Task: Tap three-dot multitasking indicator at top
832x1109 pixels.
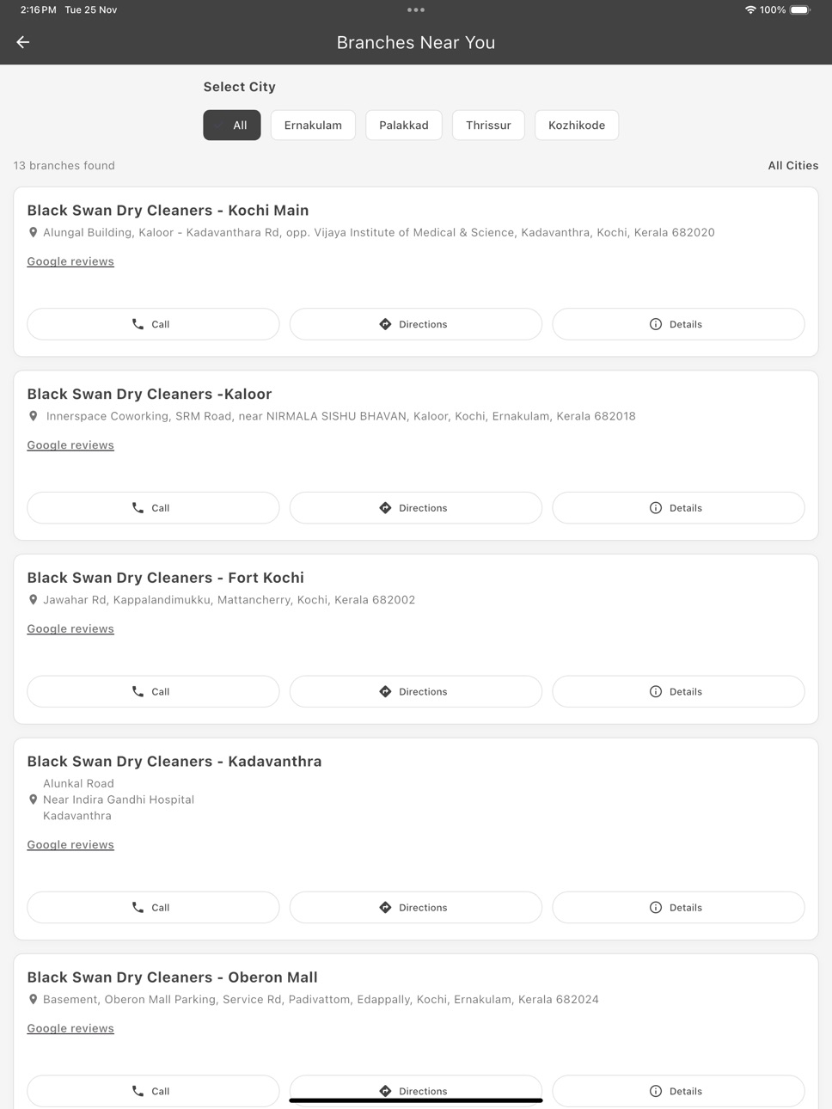Action: point(416,10)
